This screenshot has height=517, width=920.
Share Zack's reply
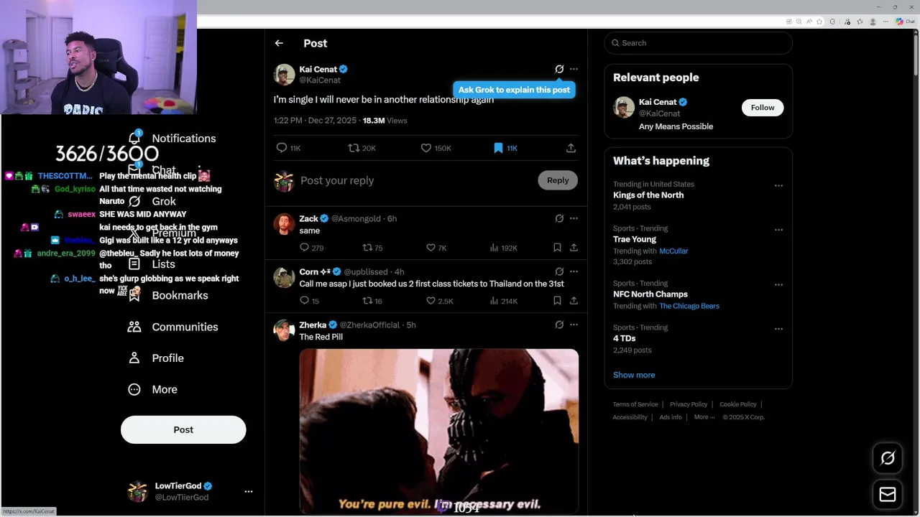(x=574, y=248)
